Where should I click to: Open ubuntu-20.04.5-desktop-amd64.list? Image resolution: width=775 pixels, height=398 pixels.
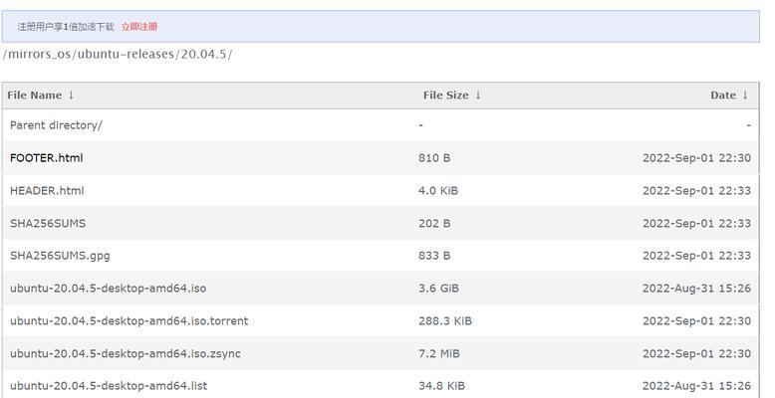pyautogui.click(x=109, y=386)
